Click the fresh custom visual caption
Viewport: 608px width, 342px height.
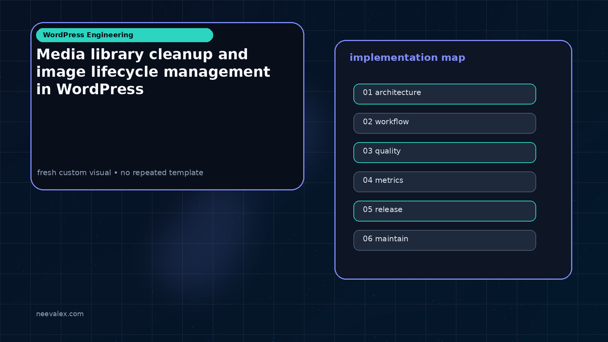pyautogui.click(x=120, y=173)
